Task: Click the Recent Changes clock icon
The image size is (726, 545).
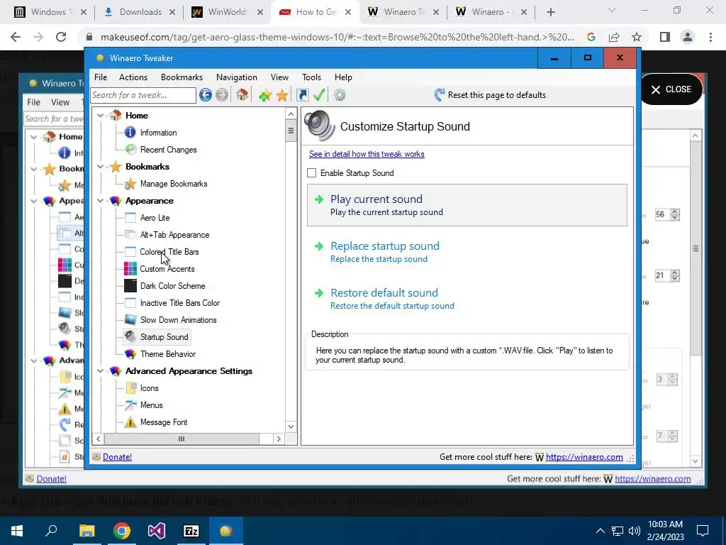Action: pos(131,149)
